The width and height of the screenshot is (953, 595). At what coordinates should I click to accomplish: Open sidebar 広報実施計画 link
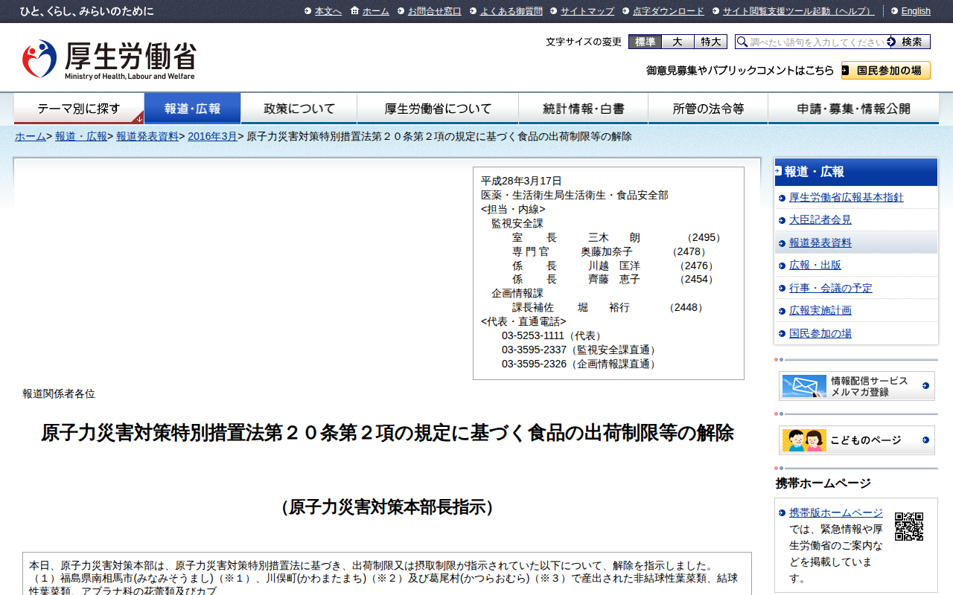click(820, 311)
